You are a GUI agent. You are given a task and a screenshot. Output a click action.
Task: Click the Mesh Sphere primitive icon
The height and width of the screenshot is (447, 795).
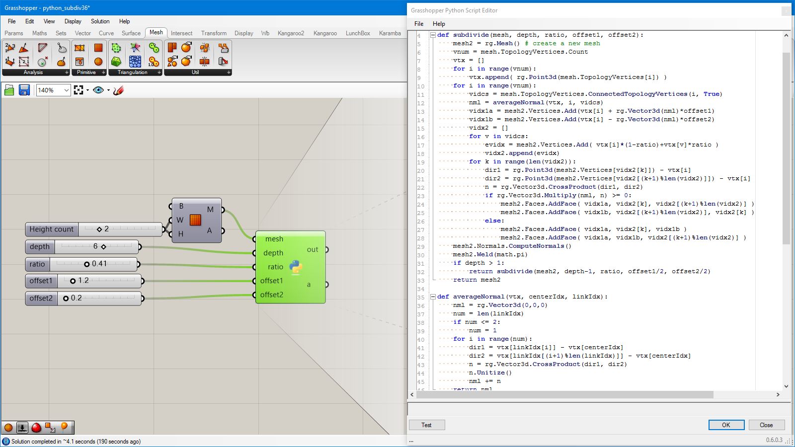point(98,62)
